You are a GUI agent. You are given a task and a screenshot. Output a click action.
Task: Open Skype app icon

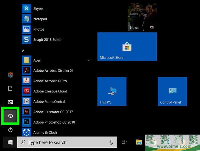(x=26, y=8)
